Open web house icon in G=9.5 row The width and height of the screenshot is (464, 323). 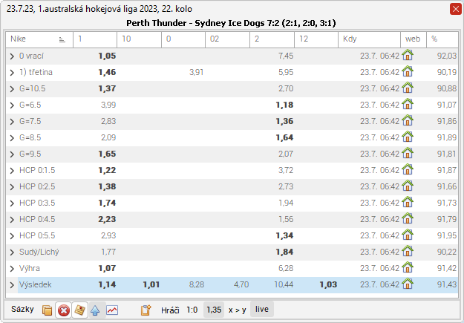point(408,153)
